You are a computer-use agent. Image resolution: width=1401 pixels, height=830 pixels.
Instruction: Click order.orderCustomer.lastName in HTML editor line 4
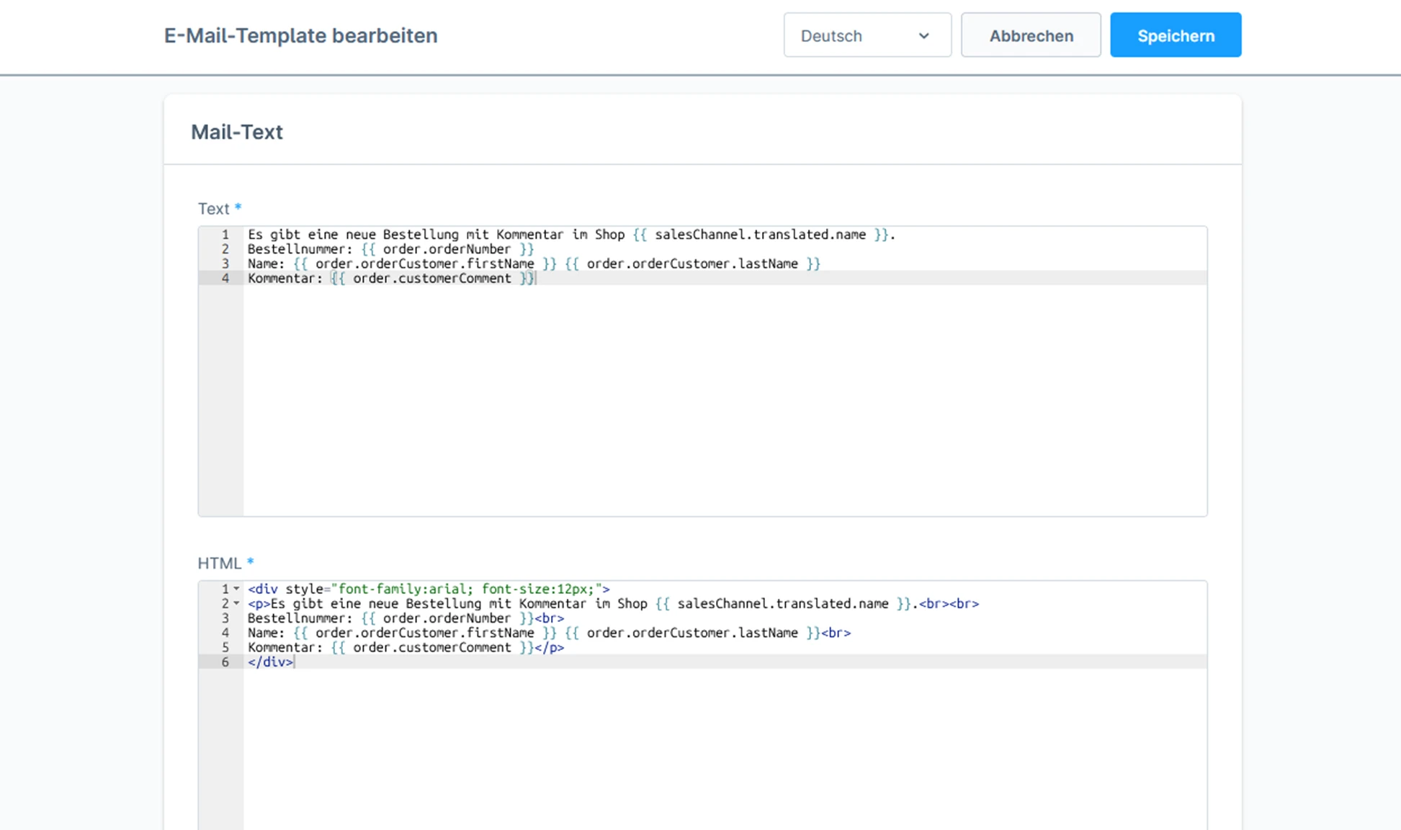[691, 633]
